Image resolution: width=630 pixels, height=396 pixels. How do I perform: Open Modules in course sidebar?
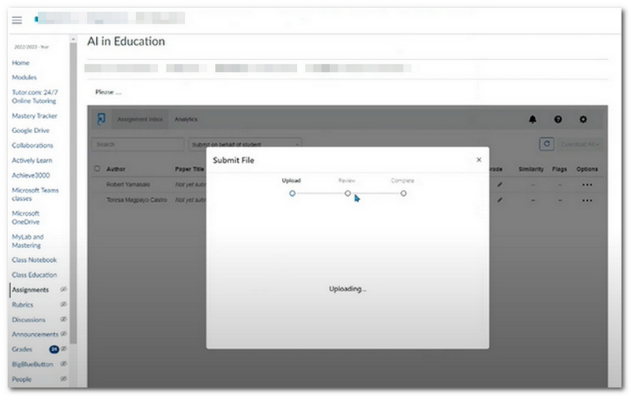click(x=24, y=77)
